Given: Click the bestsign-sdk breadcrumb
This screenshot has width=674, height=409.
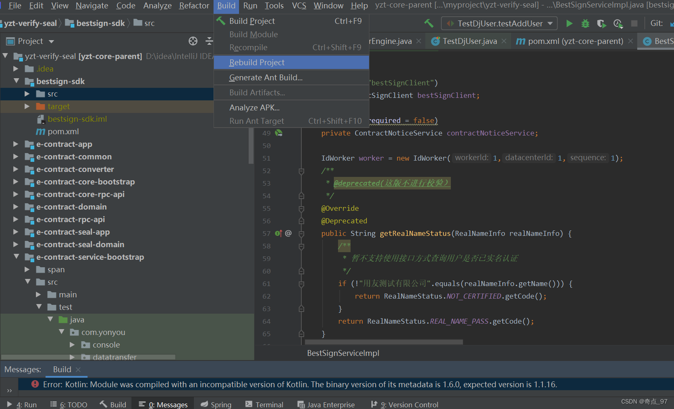Looking at the screenshot, I should point(95,23).
